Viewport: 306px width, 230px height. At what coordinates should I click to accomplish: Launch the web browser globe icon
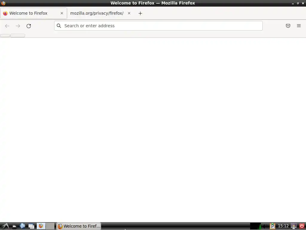click(22, 226)
